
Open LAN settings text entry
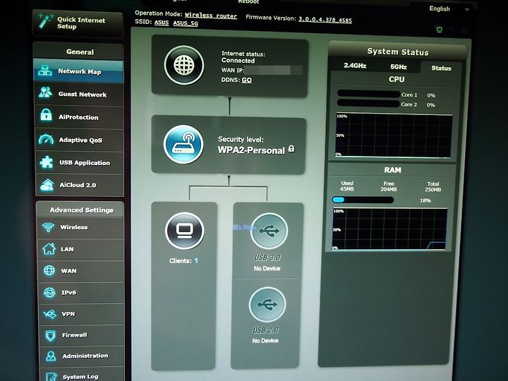click(68, 249)
